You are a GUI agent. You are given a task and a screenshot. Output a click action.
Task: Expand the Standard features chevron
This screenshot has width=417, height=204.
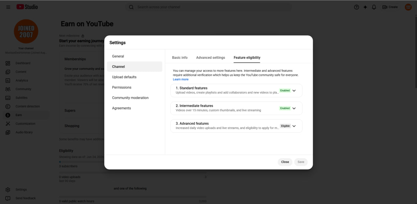[294, 91]
